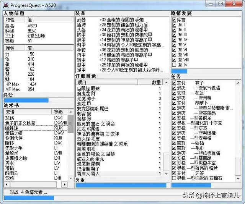
Task: Click the quest list scroll down arrow
Action: [238, 178]
